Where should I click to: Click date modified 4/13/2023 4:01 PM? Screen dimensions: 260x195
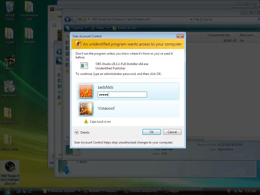230,144
